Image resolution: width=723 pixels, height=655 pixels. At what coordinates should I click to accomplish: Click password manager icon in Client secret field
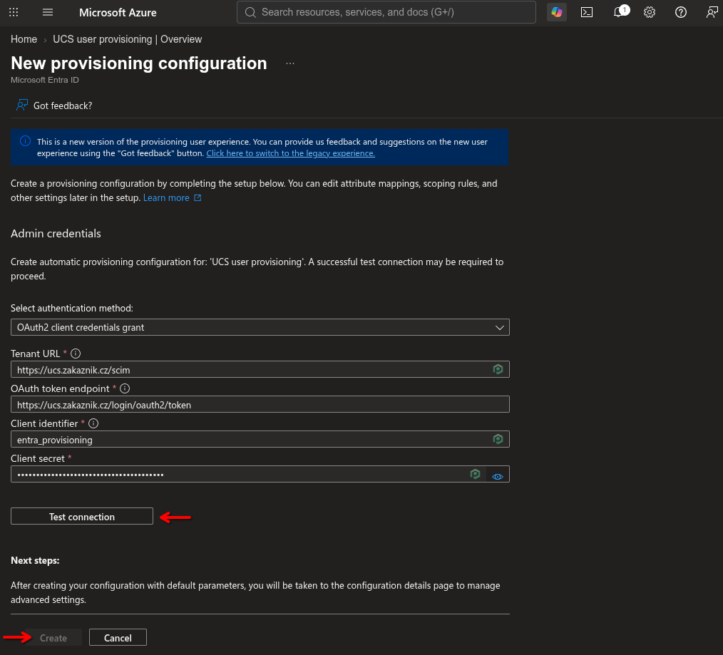(x=475, y=474)
